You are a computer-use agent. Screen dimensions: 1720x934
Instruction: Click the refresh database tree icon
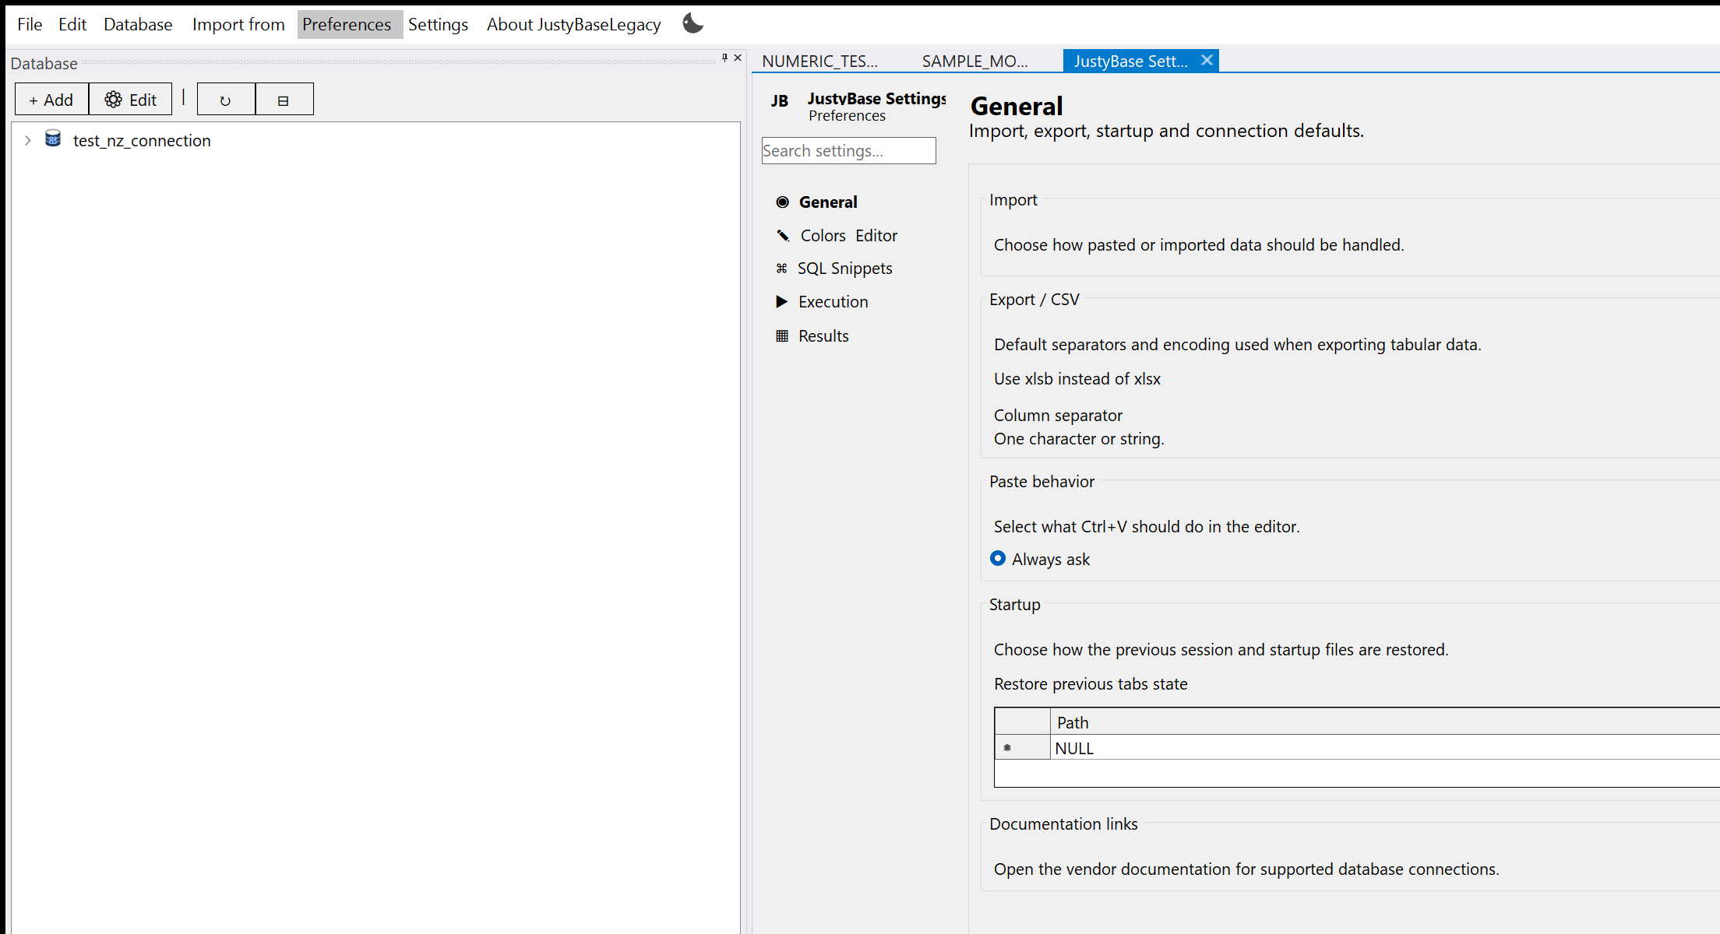[226, 100]
